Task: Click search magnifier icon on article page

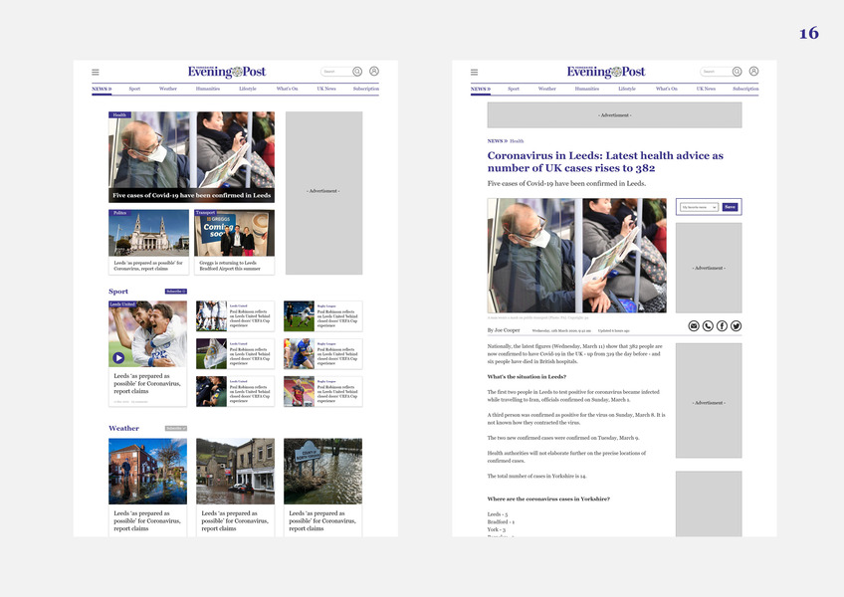Action: pos(737,72)
